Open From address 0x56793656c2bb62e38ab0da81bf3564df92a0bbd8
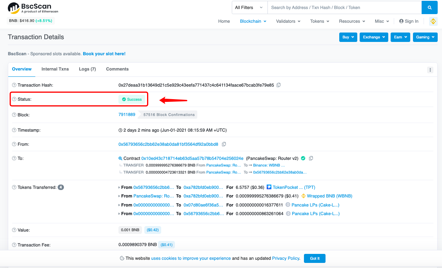 pos(168,144)
